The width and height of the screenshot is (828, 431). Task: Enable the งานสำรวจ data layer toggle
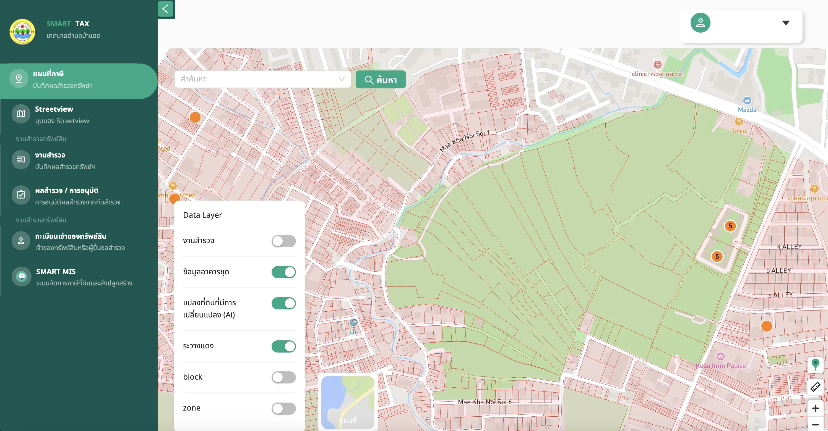283,241
